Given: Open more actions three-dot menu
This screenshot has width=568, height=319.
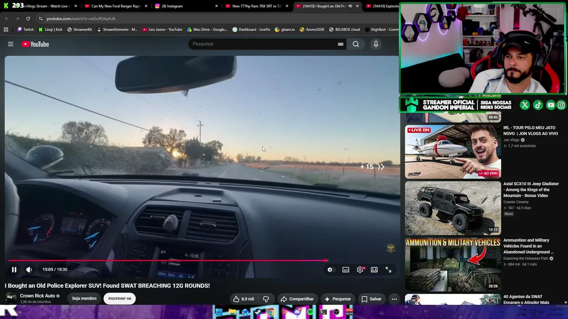Looking at the screenshot, I should (394, 299).
